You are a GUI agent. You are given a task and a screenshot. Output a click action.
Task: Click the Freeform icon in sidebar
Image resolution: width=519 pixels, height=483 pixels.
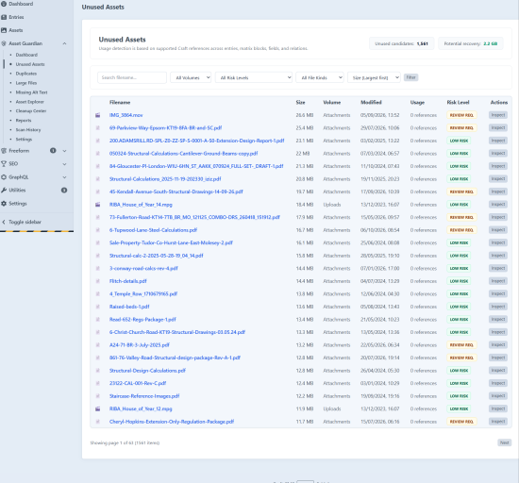(x=4, y=151)
